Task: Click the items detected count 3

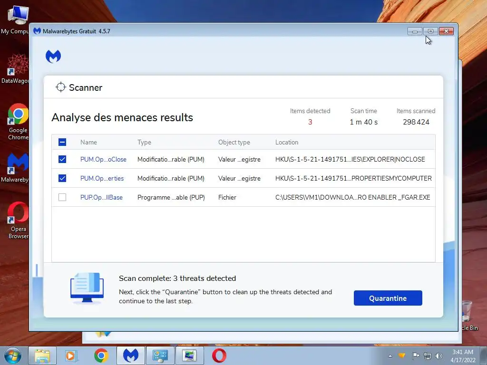Action: click(x=310, y=122)
